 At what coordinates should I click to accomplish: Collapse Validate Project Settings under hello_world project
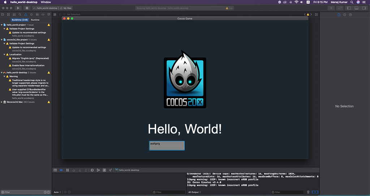pyautogui.click(x=4, y=29)
